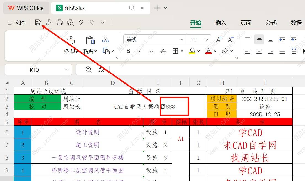
Task: Expand the font size dropdown showing 11
Action: coord(206,39)
